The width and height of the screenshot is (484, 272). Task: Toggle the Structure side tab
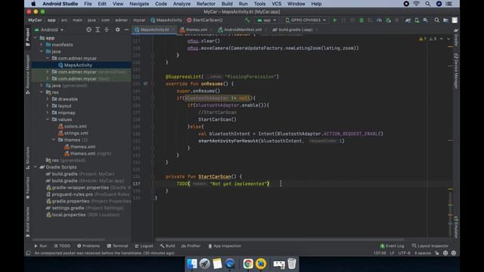coord(27,158)
